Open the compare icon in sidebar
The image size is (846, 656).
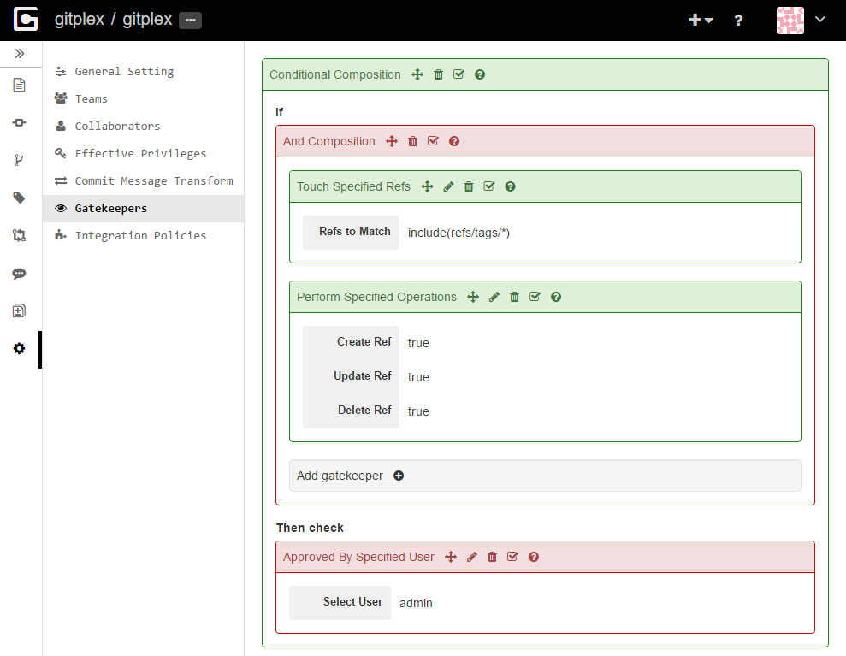pos(19,310)
